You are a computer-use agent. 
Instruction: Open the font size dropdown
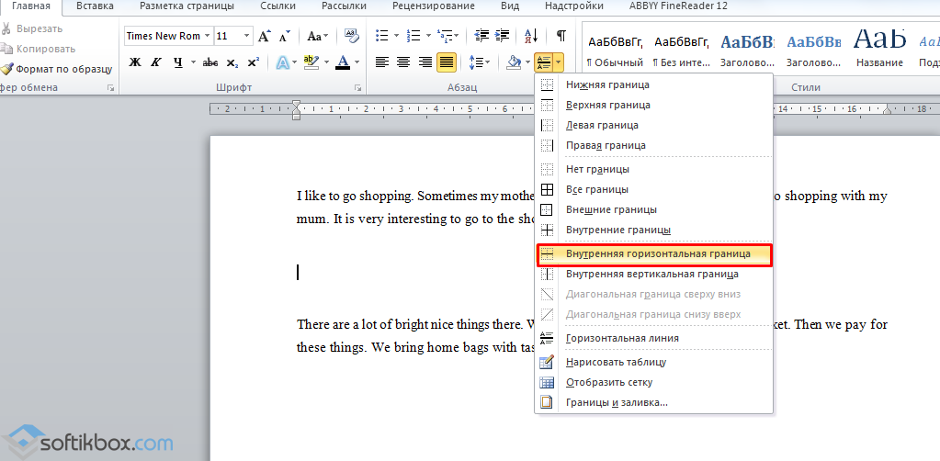pos(246,37)
